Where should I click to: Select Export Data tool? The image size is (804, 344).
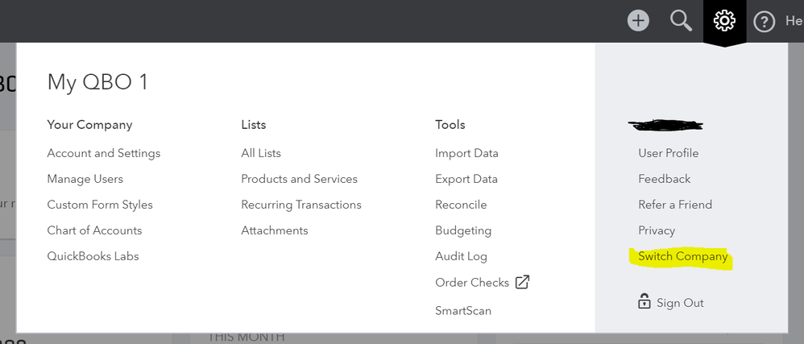pos(466,179)
